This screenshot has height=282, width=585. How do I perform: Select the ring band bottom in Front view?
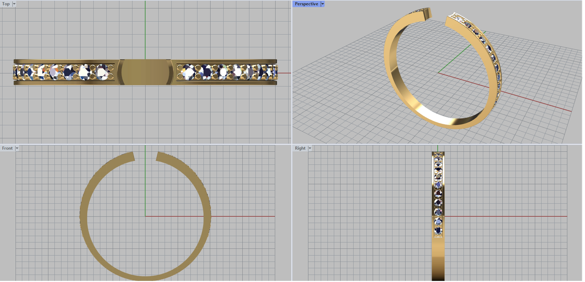click(145, 278)
